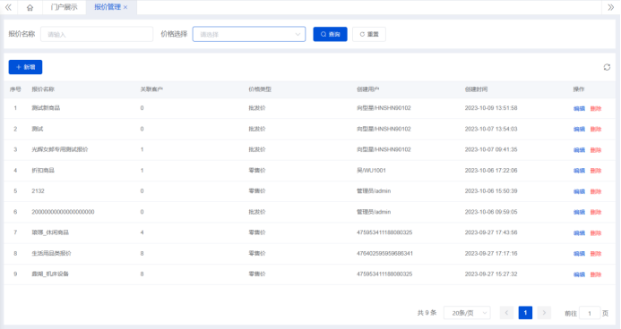This screenshot has height=329, width=621.
Task: Click the 重置 reset button
Action: 368,34
